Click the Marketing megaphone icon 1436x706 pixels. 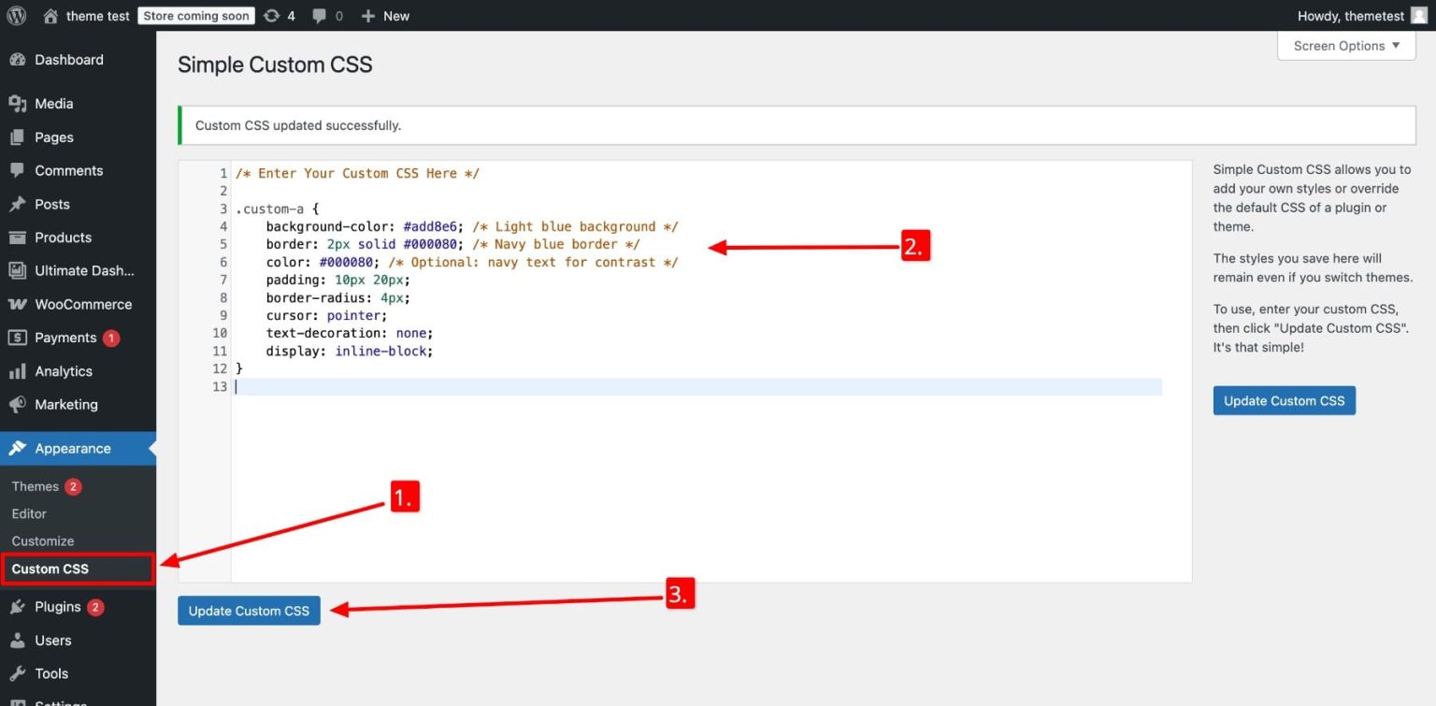click(x=19, y=404)
